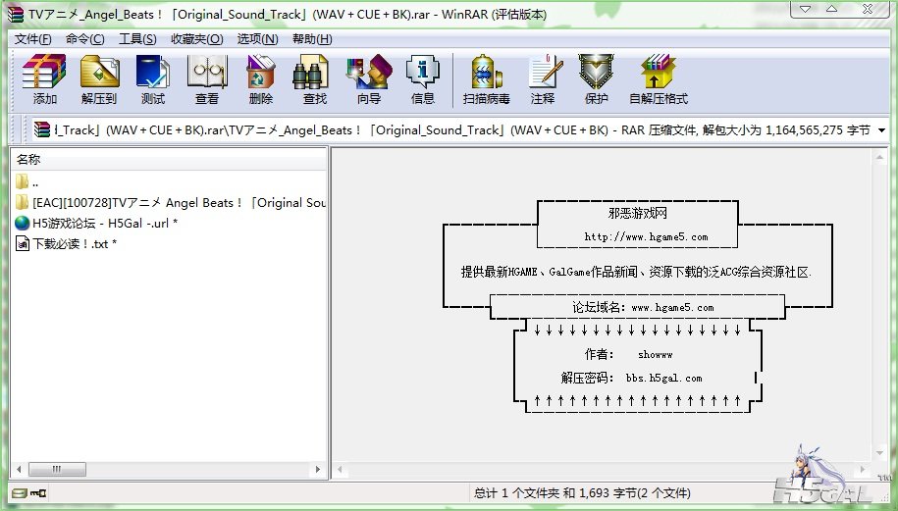898x511 pixels.
Task: Click the RAR archive icon in address bar
Action: [x=42, y=129]
